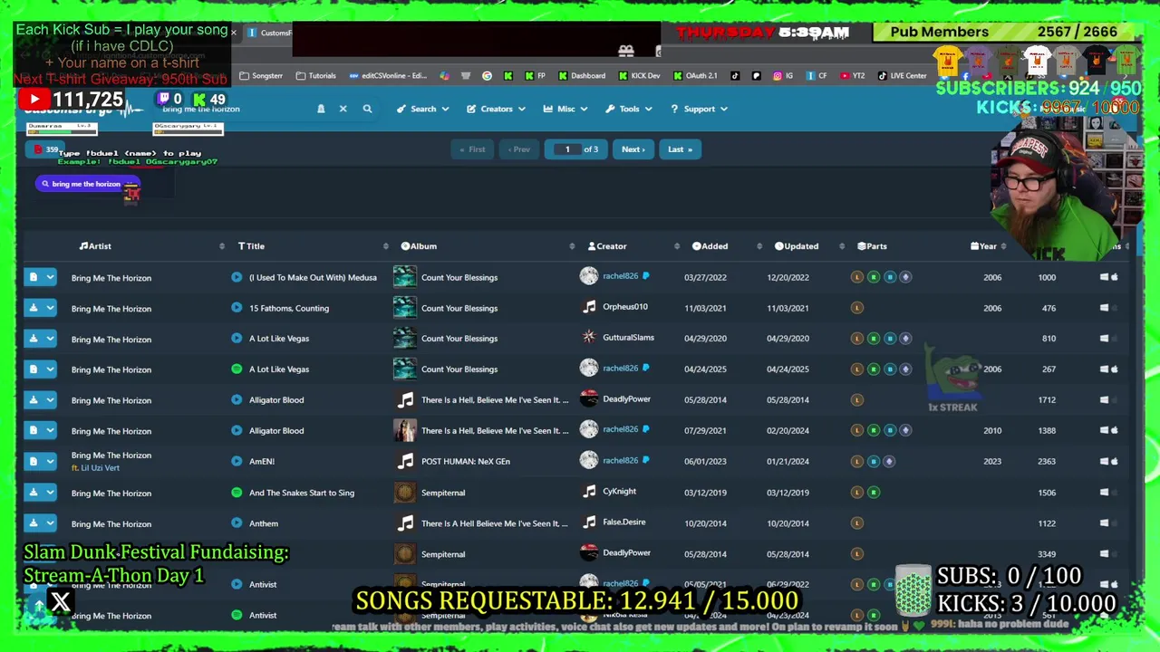This screenshot has height=652, width=1160.
Task: Click Mac platform icon on Medusa row
Action: (x=1115, y=277)
